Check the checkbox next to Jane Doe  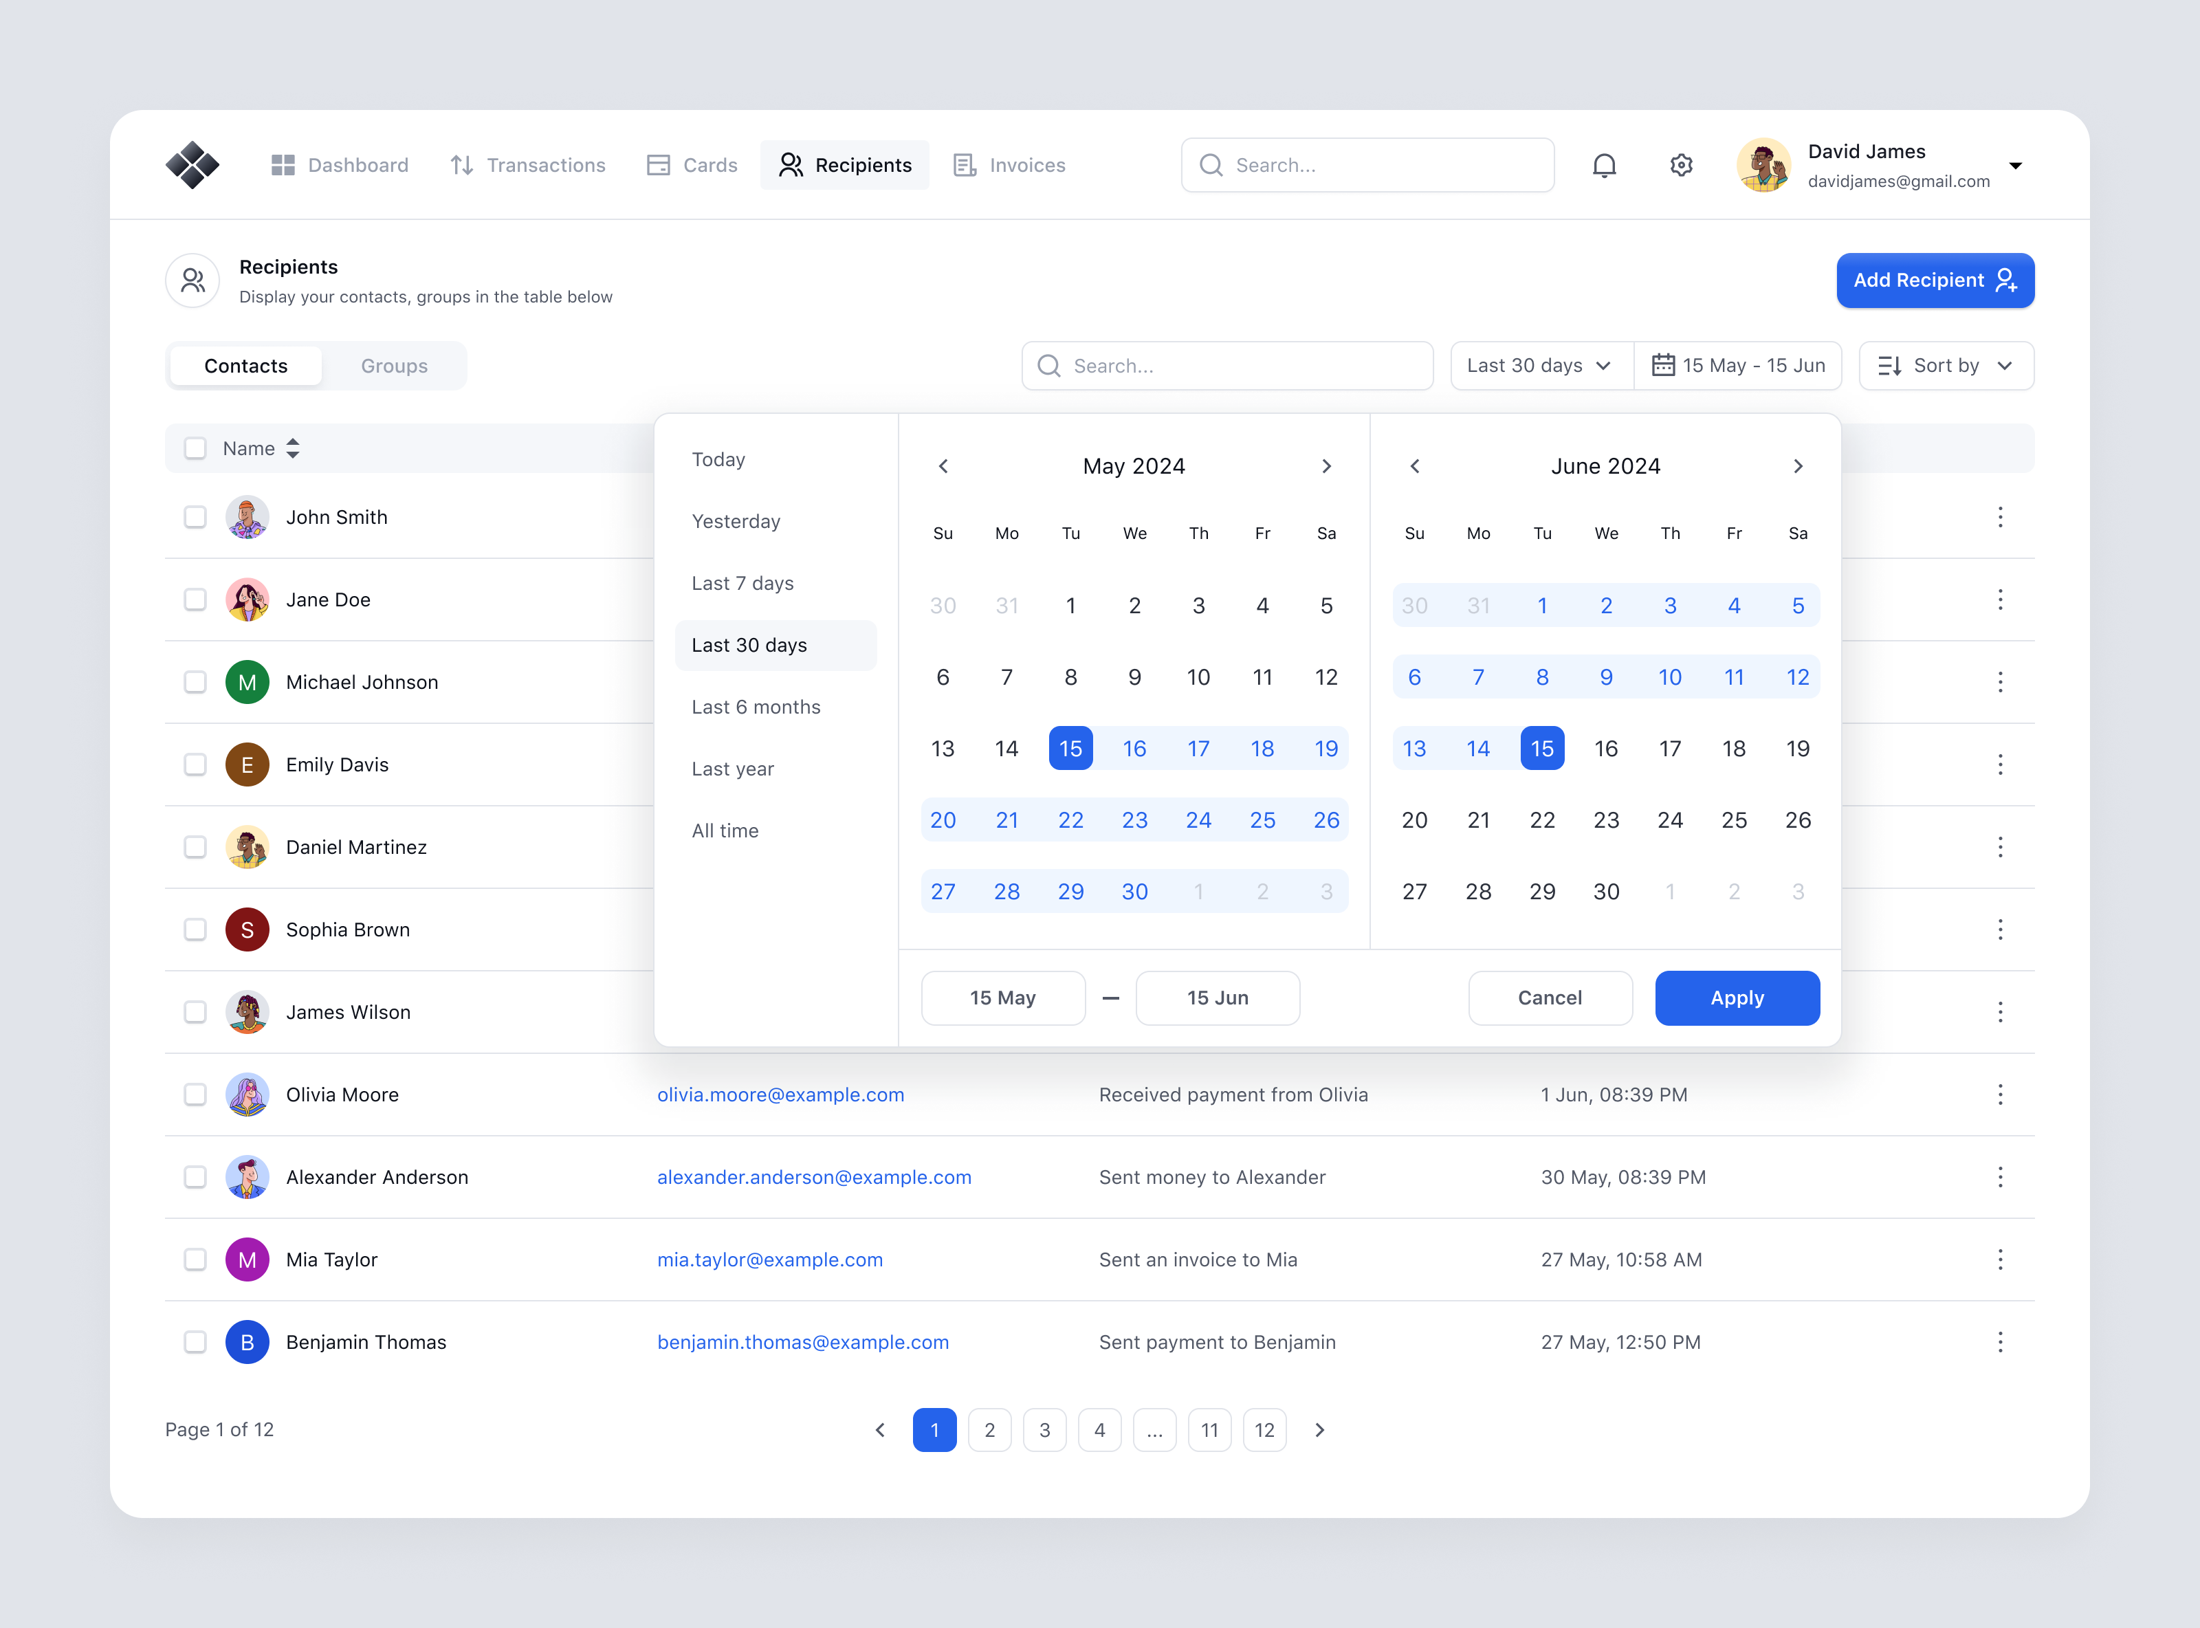point(194,599)
